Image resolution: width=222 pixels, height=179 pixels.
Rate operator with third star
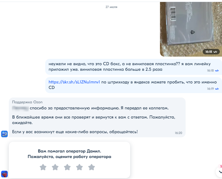coord(67,167)
